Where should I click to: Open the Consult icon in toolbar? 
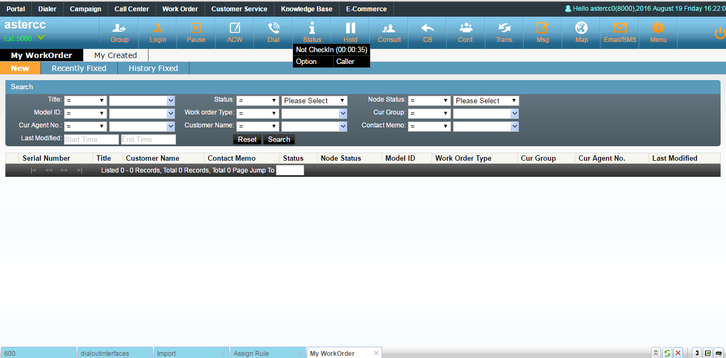[389, 28]
